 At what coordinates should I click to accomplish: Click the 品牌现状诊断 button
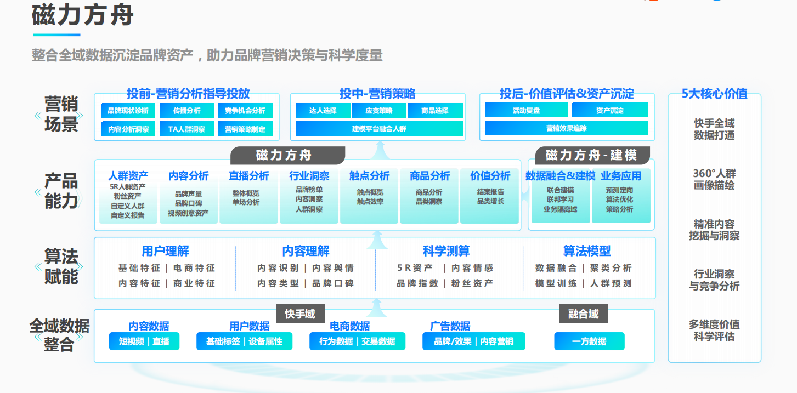click(x=128, y=110)
